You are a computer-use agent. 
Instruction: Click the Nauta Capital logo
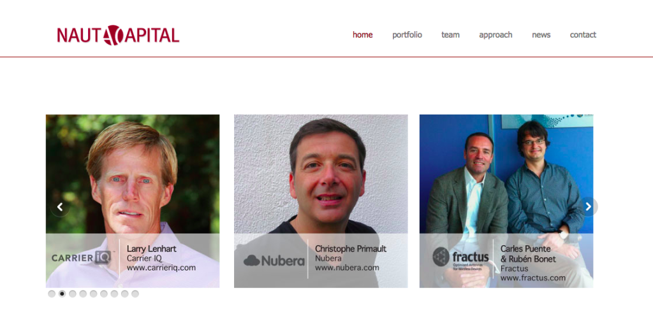(x=118, y=35)
